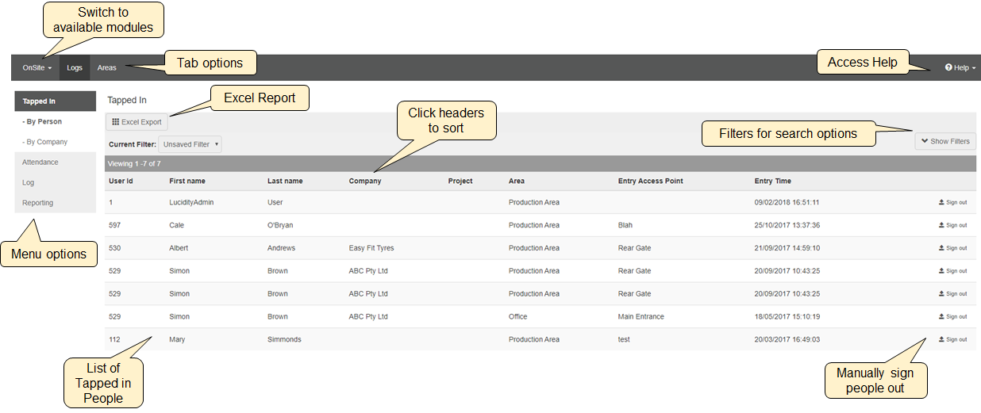Open the OnSite module dropdown
981x413 pixels.
[x=37, y=68]
